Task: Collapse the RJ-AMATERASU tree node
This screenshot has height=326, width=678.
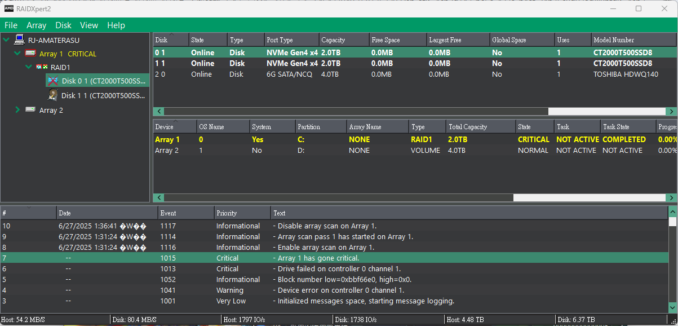Action: coord(6,39)
